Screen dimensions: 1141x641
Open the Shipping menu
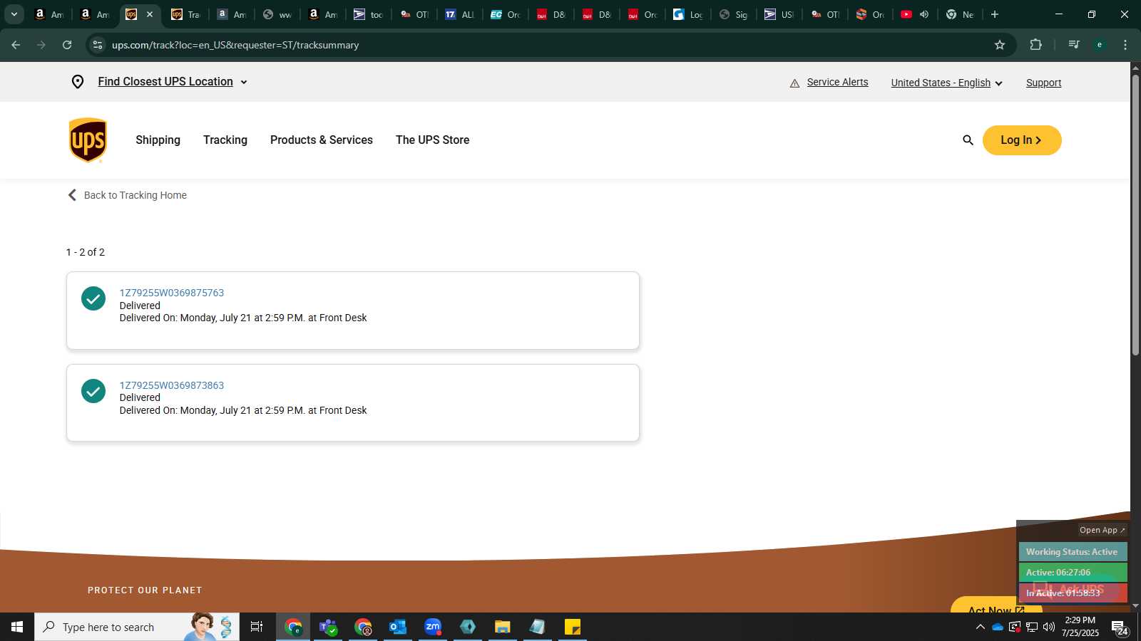tap(158, 140)
